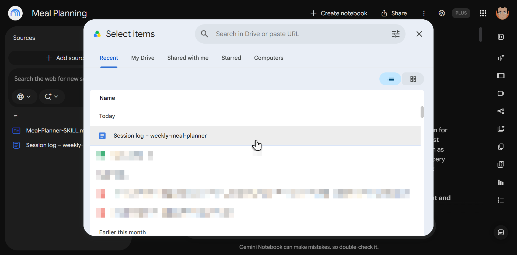Switch to the Shared with me tab
This screenshot has width=517, height=255.
188,58
